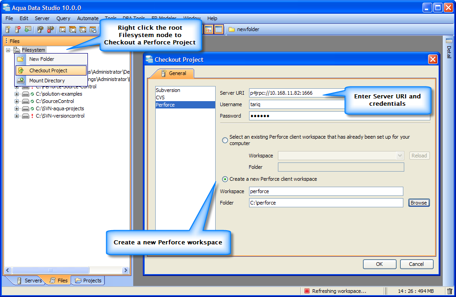456x297 pixels.
Task: Collapse the Filesystem root node
Action: pyautogui.click(x=8, y=50)
